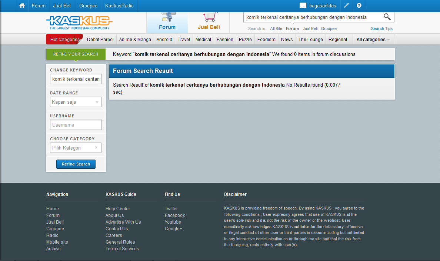440x261 pixels.
Task: Open the footer Forum link
Action: (x=53, y=215)
